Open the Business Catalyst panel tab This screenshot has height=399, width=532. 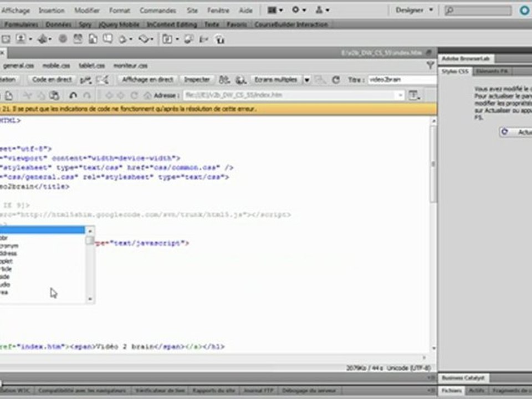[x=463, y=377]
